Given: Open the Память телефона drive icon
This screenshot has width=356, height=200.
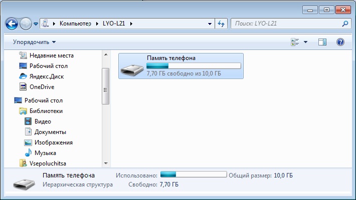Looking at the screenshot, I should [132, 69].
